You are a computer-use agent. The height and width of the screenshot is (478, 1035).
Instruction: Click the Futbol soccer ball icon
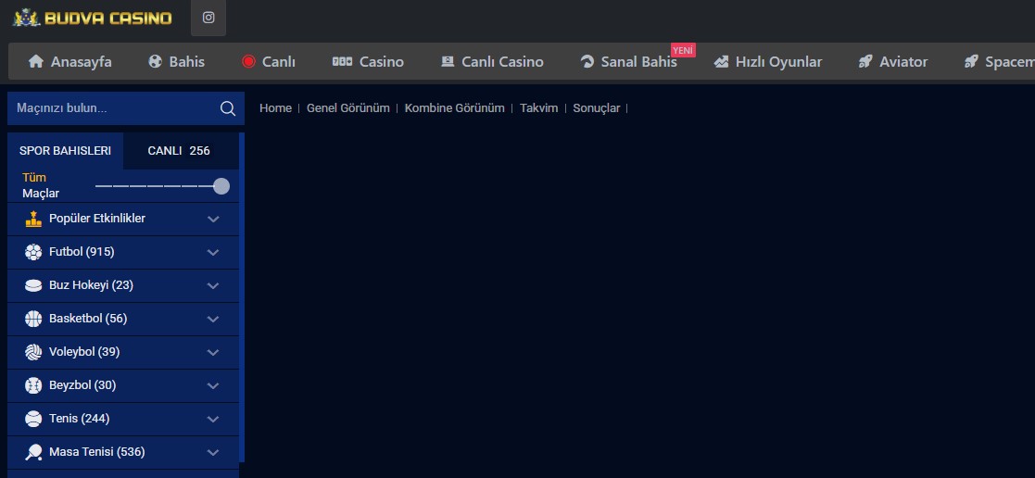click(34, 252)
